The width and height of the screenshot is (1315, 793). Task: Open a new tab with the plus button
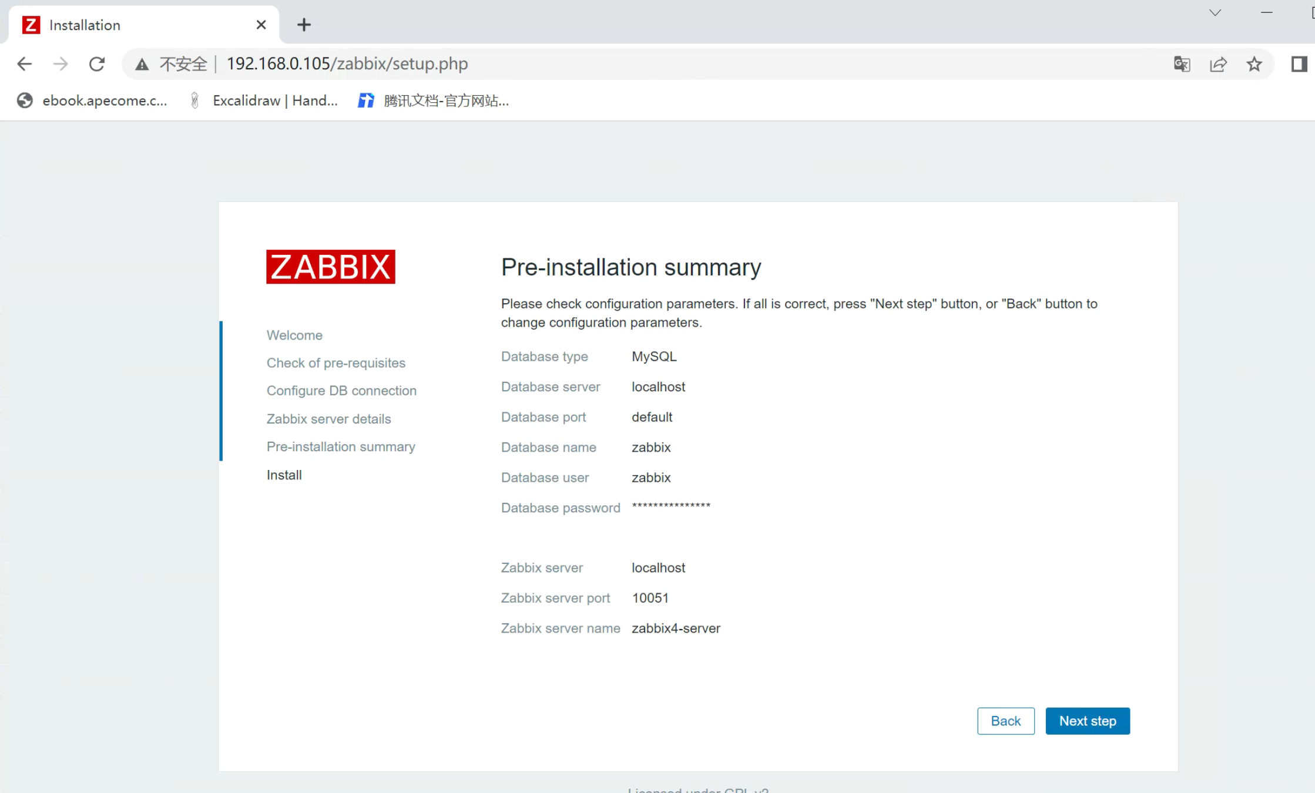tap(304, 25)
